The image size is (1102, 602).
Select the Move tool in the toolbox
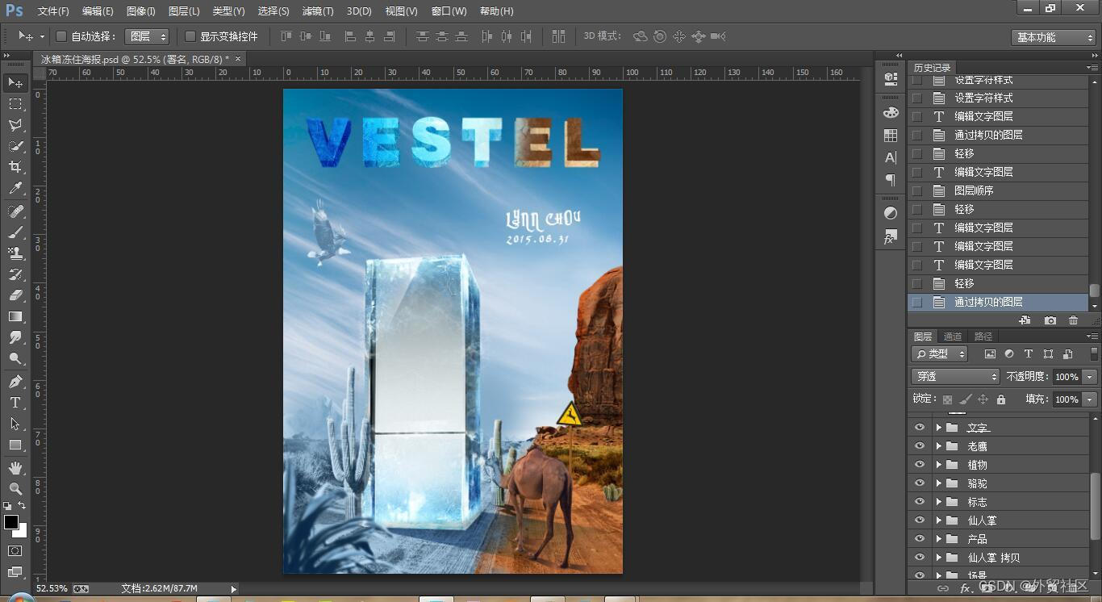(15, 82)
